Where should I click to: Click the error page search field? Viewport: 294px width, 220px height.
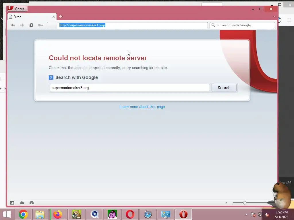tap(130, 88)
